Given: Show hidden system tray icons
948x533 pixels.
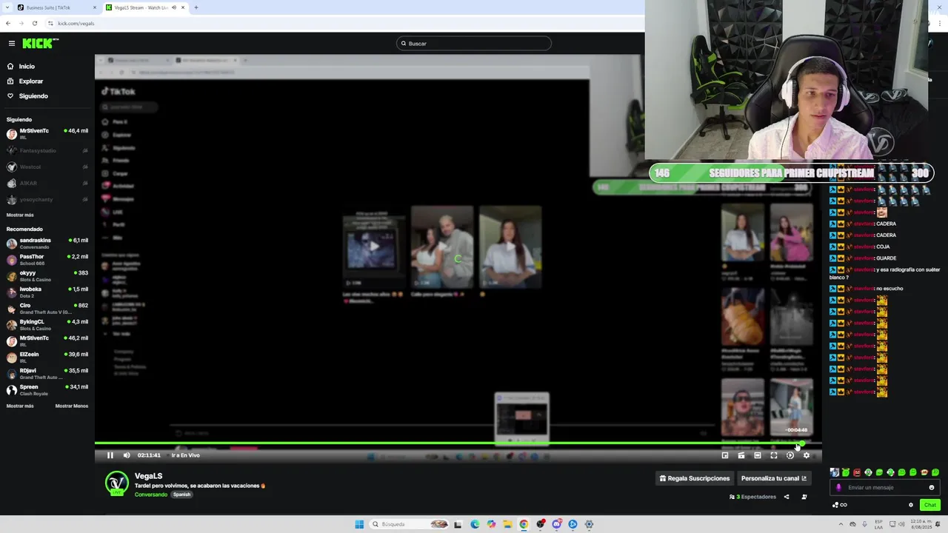Looking at the screenshot, I should [839, 524].
